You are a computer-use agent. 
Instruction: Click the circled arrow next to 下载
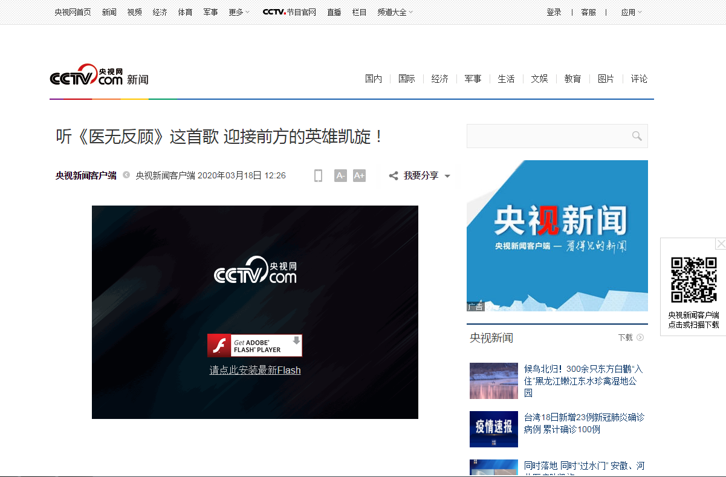pos(641,337)
